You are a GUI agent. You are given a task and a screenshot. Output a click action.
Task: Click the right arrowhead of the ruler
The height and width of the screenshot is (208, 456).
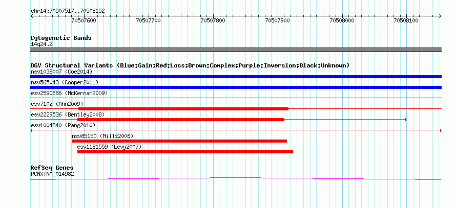click(440, 16)
